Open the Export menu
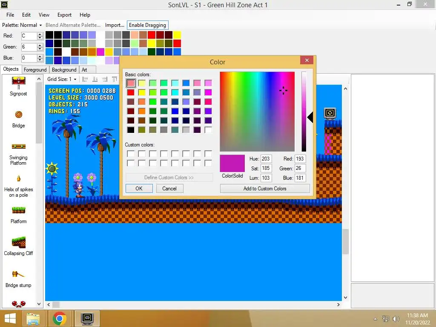 tap(65, 15)
